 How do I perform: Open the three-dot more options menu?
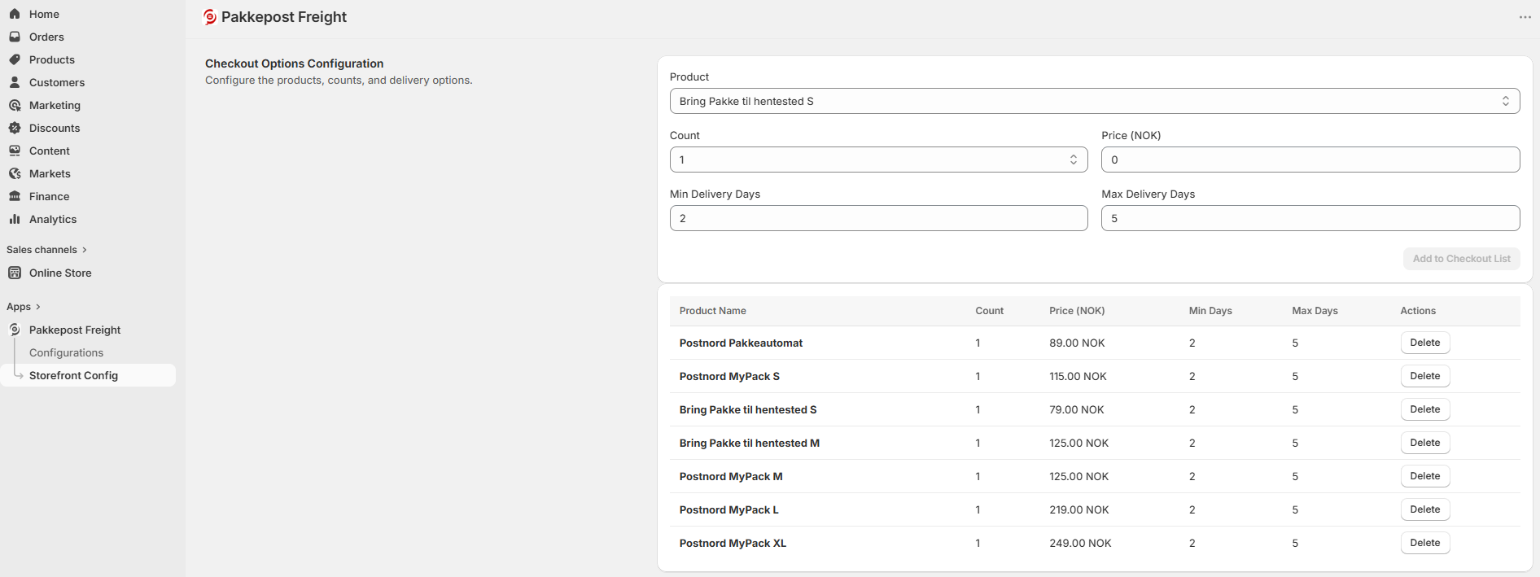1525,17
